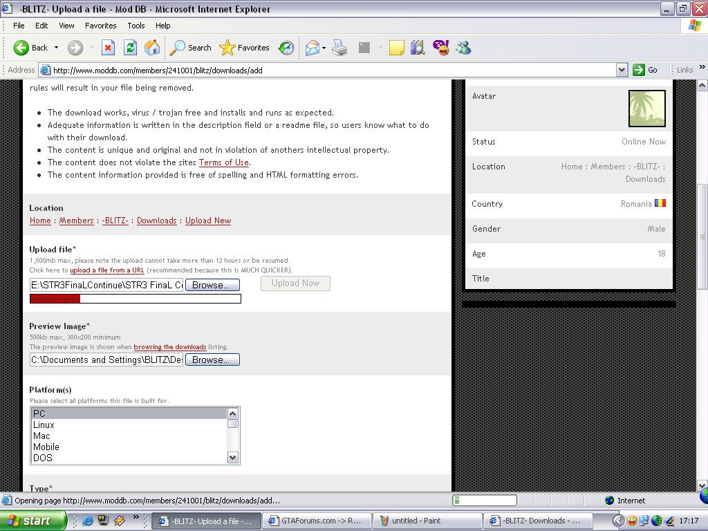Viewport: 708px width, 531px height.
Task: Launch Yahoo Messenger toolbar icon
Action: pyautogui.click(x=440, y=48)
